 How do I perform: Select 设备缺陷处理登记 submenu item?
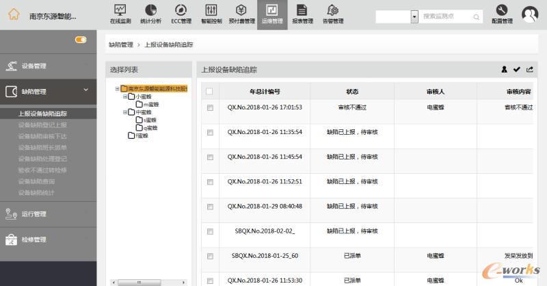[42, 159]
